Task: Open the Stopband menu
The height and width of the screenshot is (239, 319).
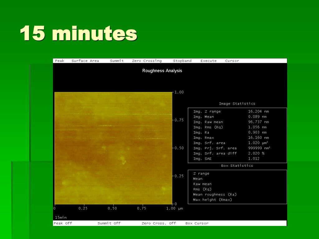Action: tap(182, 61)
